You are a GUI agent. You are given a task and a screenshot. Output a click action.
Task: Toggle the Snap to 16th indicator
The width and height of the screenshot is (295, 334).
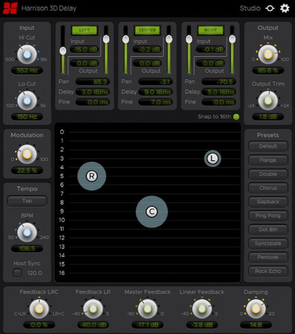[236, 117]
